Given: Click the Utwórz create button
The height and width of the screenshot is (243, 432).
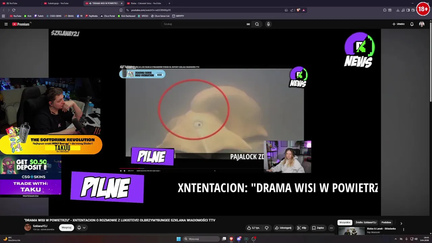Looking at the screenshot, I should pyautogui.click(x=398, y=24).
